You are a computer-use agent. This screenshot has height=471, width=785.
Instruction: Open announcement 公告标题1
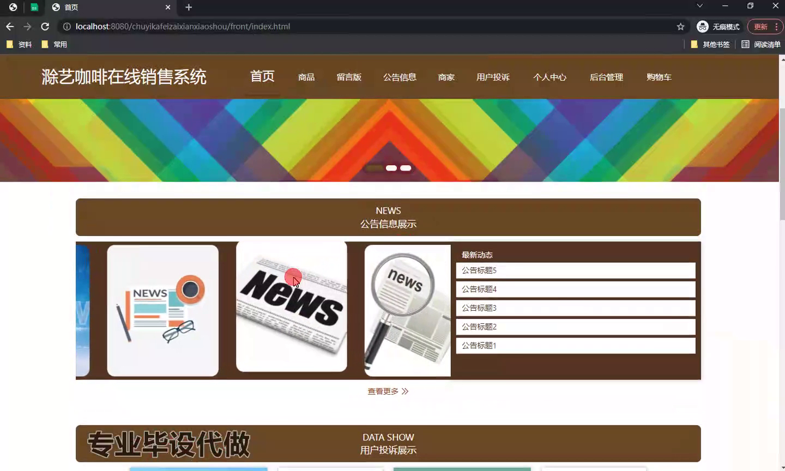point(576,346)
